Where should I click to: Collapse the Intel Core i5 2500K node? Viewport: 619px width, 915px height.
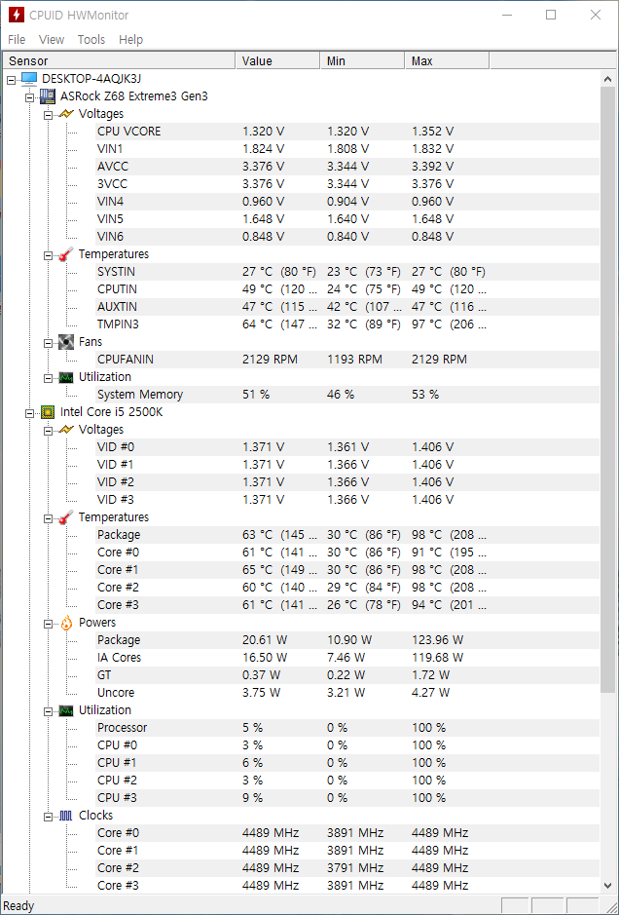[30, 413]
